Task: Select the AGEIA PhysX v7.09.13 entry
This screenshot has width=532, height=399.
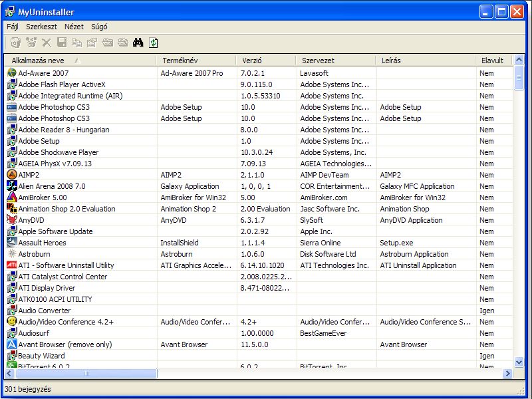Action: [55, 164]
